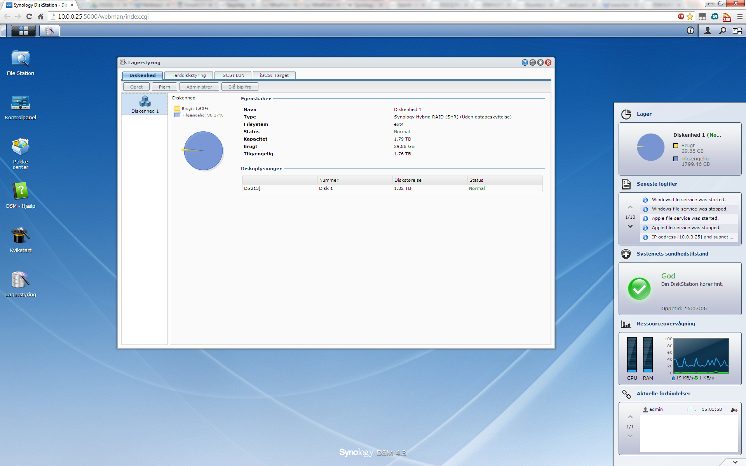Click the Adblock Plus extension icon
Viewport: 746px width, 466px height.
coord(681,16)
